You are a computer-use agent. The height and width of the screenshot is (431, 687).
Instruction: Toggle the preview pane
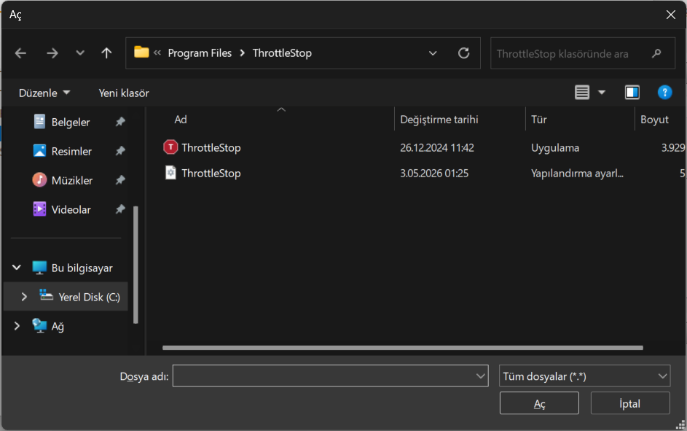click(x=632, y=93)
